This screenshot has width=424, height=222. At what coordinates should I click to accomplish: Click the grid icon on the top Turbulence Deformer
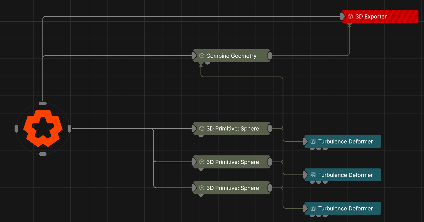pos(313,141)
